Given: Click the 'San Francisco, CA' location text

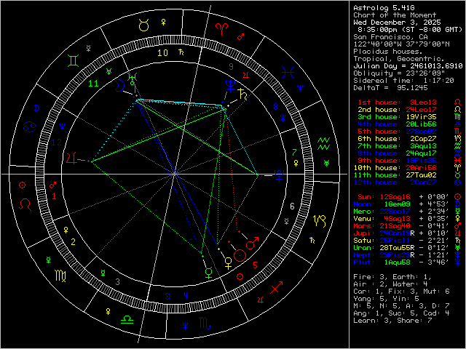Looking at the screenshot, I should click(x=390, y=37).
